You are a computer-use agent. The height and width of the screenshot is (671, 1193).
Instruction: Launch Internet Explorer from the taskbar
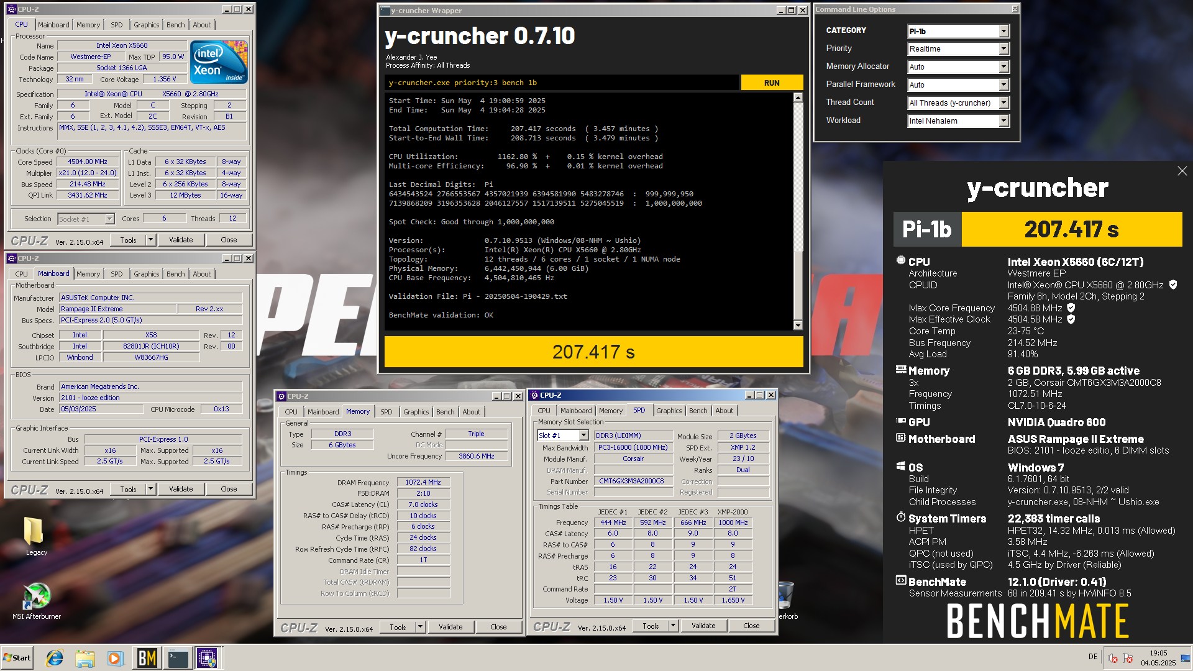click(55, 658)
